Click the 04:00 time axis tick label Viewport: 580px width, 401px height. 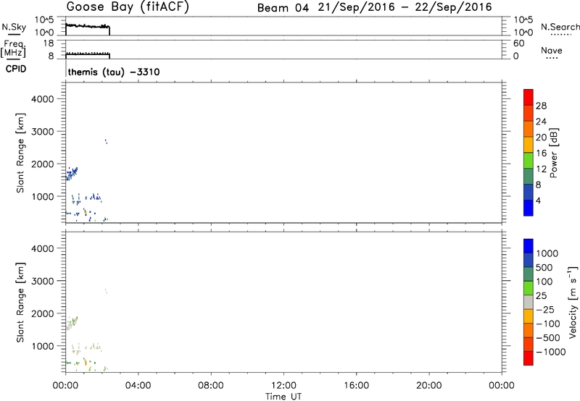[138, 386]
